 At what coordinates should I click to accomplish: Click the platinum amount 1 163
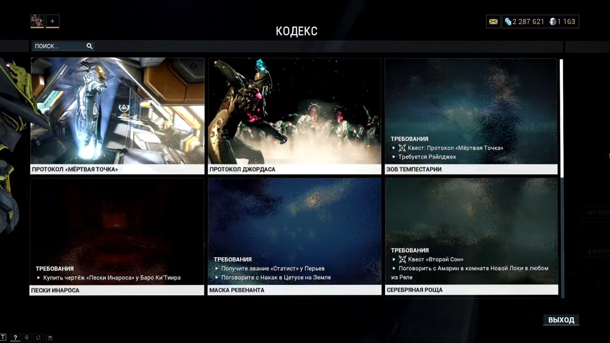pyautogui.click(x=566, y=21)
